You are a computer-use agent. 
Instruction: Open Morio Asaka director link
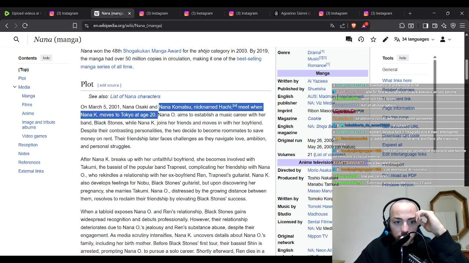[x=320, y=170]
